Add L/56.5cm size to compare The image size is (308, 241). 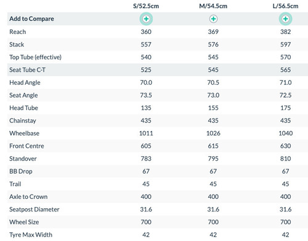pyautogui.click(x=285, y=19)
